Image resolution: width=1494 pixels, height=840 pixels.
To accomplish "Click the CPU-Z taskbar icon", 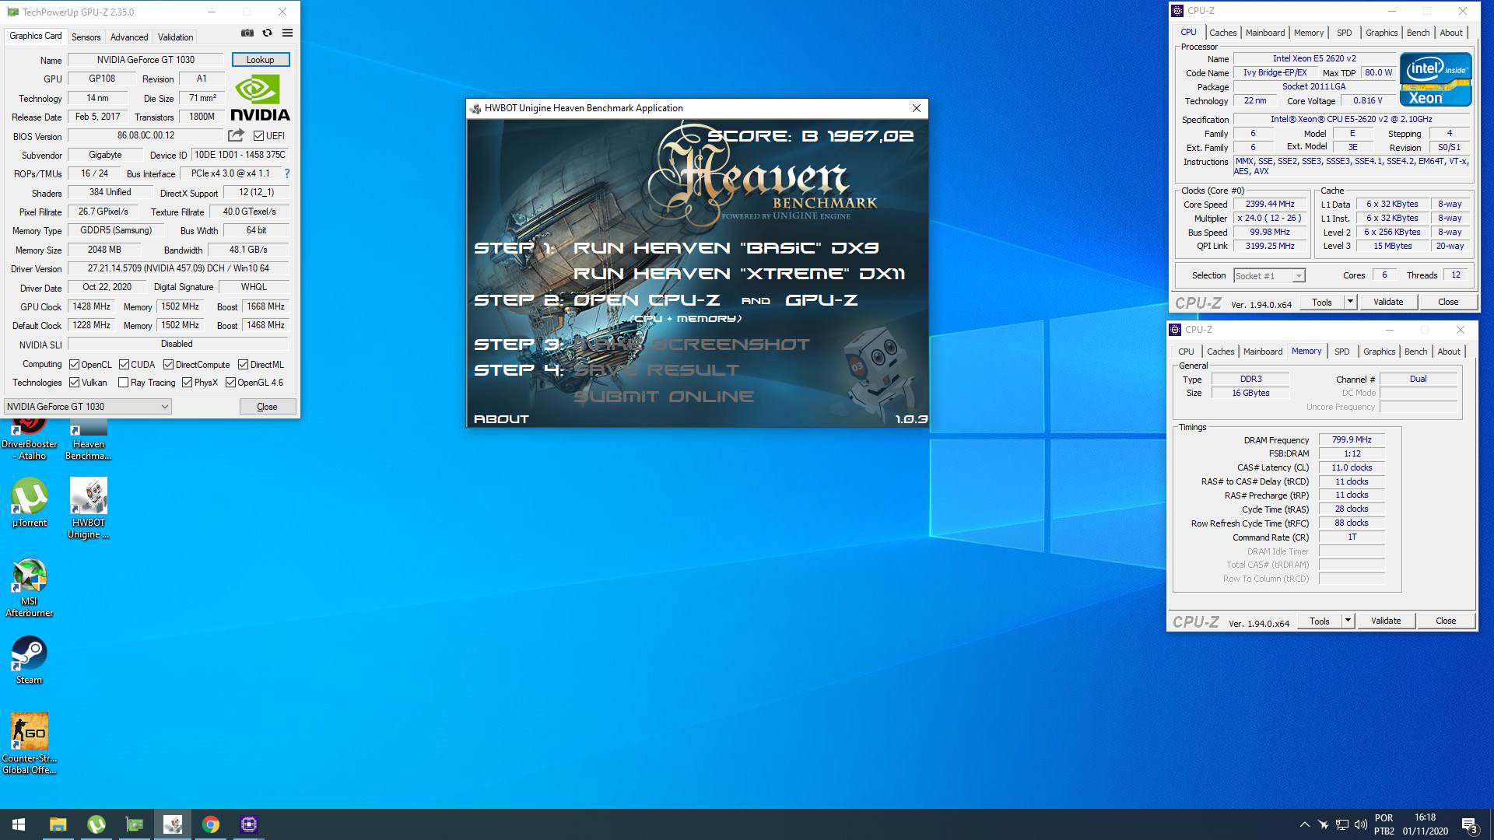I will [249, 824].
